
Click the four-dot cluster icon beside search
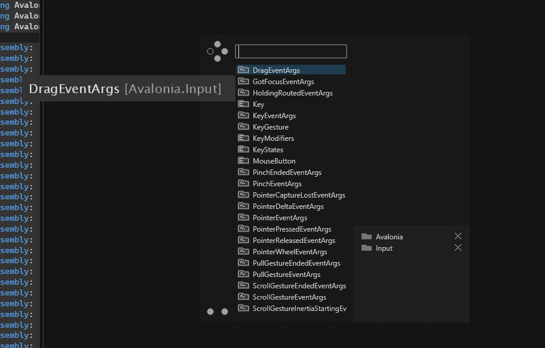tap(218, 51)
